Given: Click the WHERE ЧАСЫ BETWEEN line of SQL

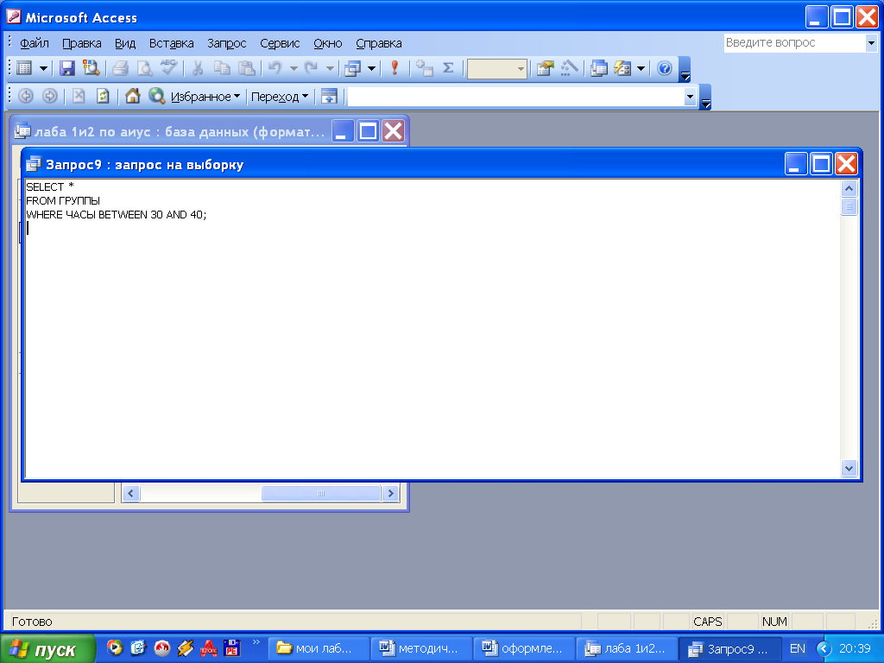Looking at the screenshot, I should 117,215.
